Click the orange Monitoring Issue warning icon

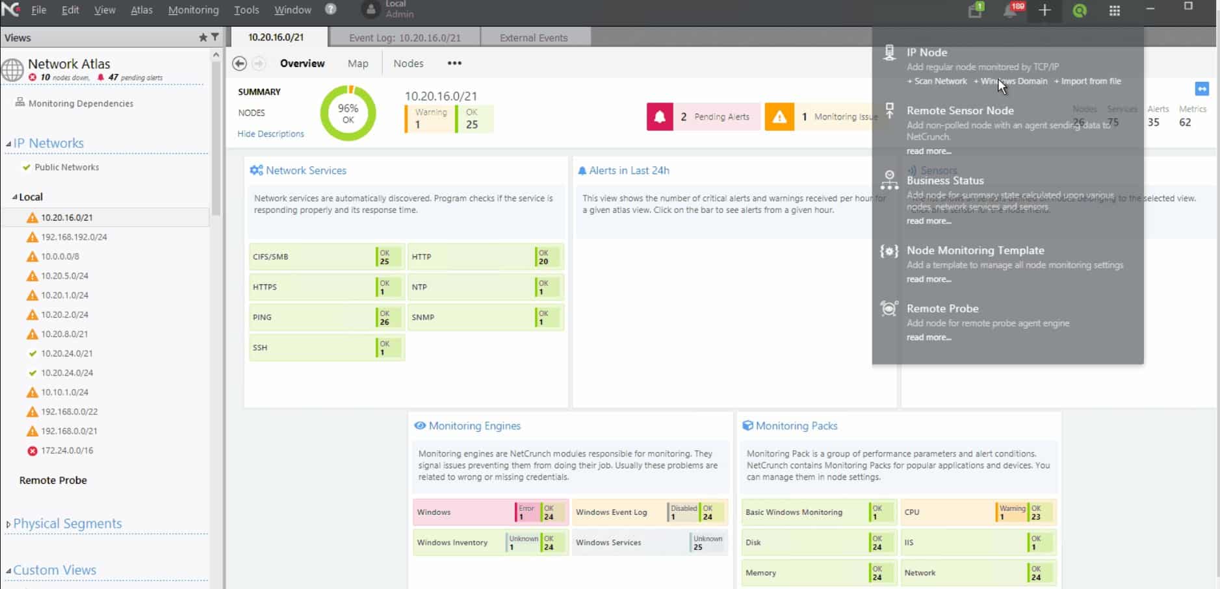[779, 117]
